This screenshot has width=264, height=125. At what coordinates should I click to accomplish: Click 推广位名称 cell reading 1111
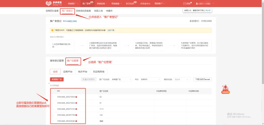click(x=101, y=109)
